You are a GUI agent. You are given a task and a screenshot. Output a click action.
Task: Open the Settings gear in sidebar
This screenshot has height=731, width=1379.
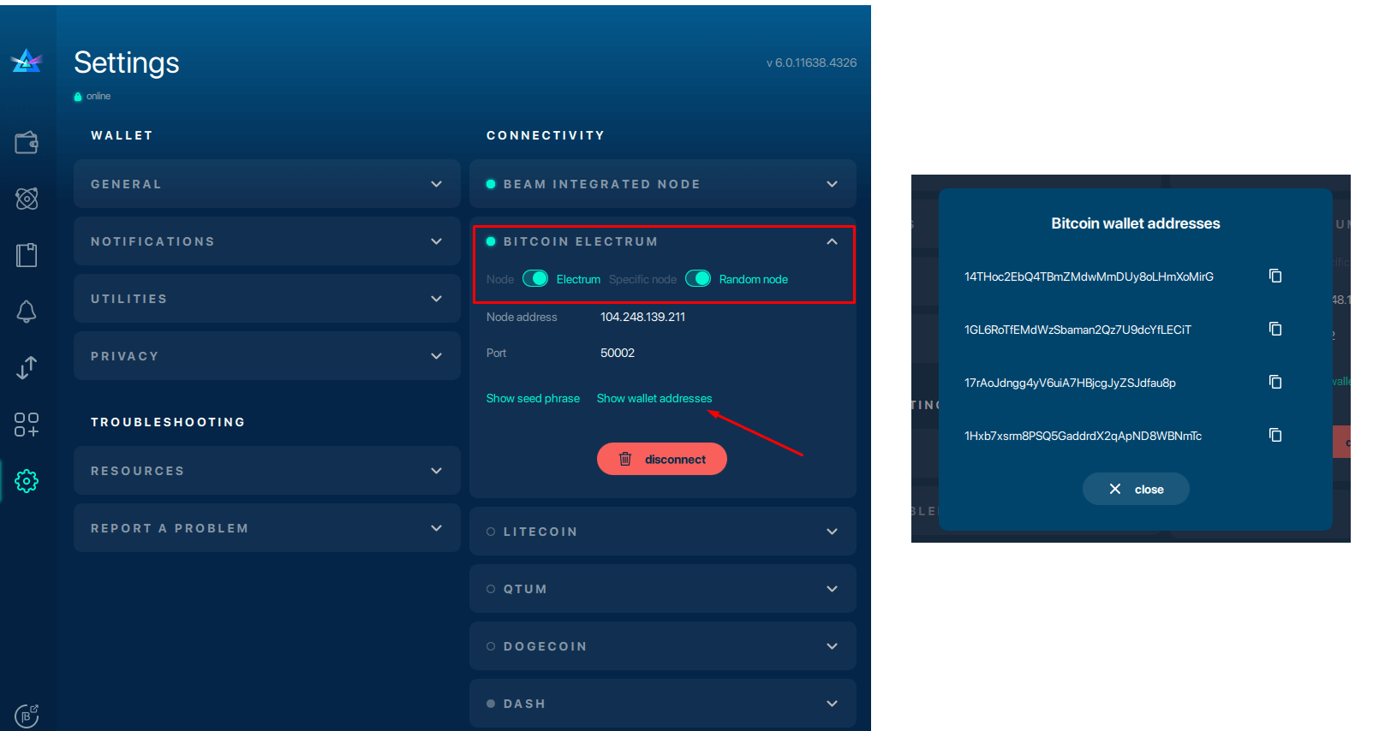tap(27, 481)
